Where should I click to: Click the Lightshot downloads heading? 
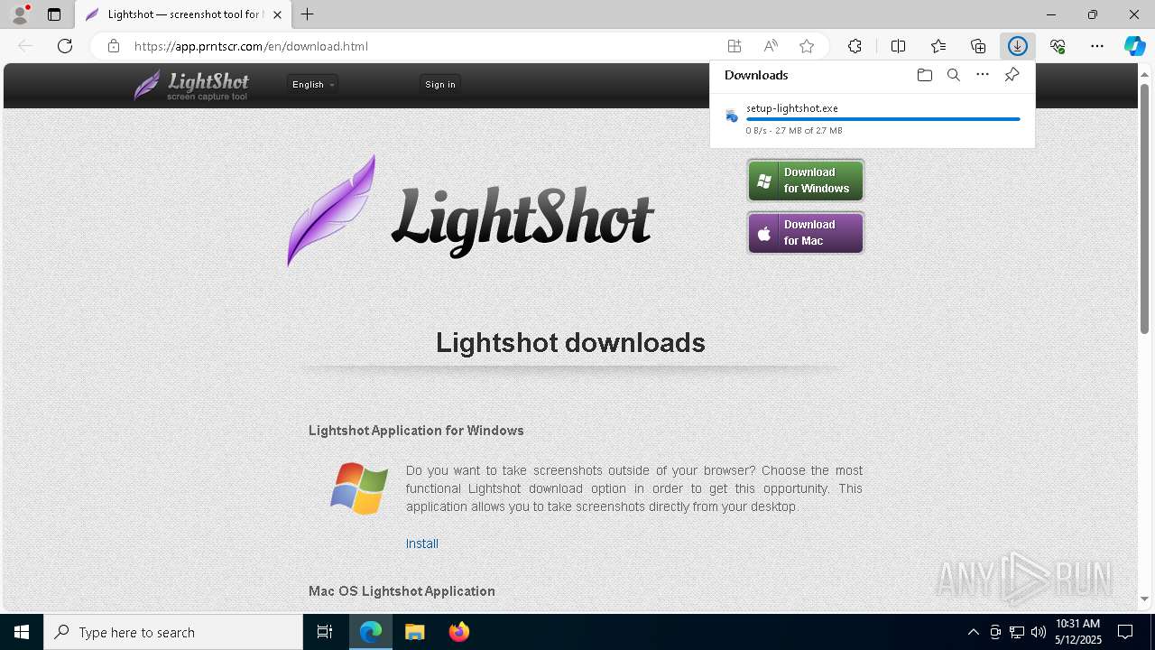coord(570,343)
